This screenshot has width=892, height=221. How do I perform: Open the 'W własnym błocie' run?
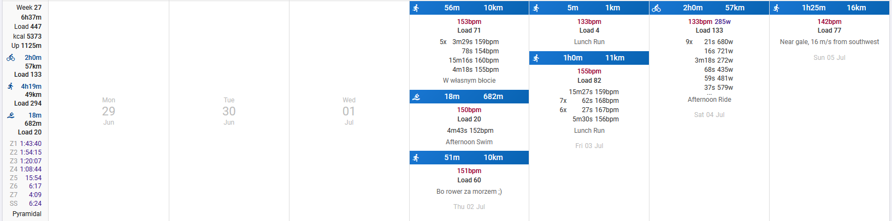(x=469, y=81)
